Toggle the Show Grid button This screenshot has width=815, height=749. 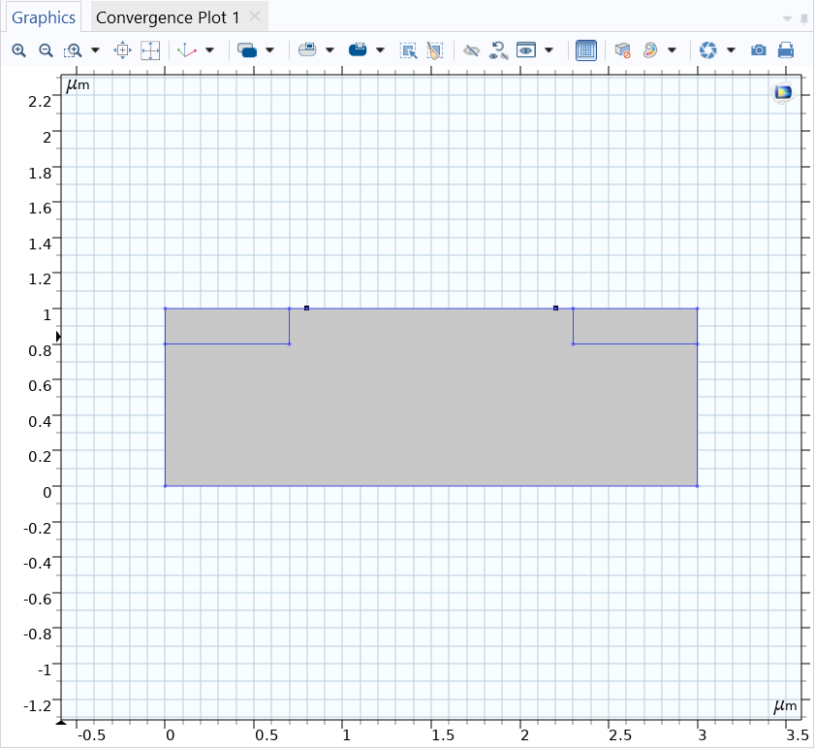tap(585, 50)
